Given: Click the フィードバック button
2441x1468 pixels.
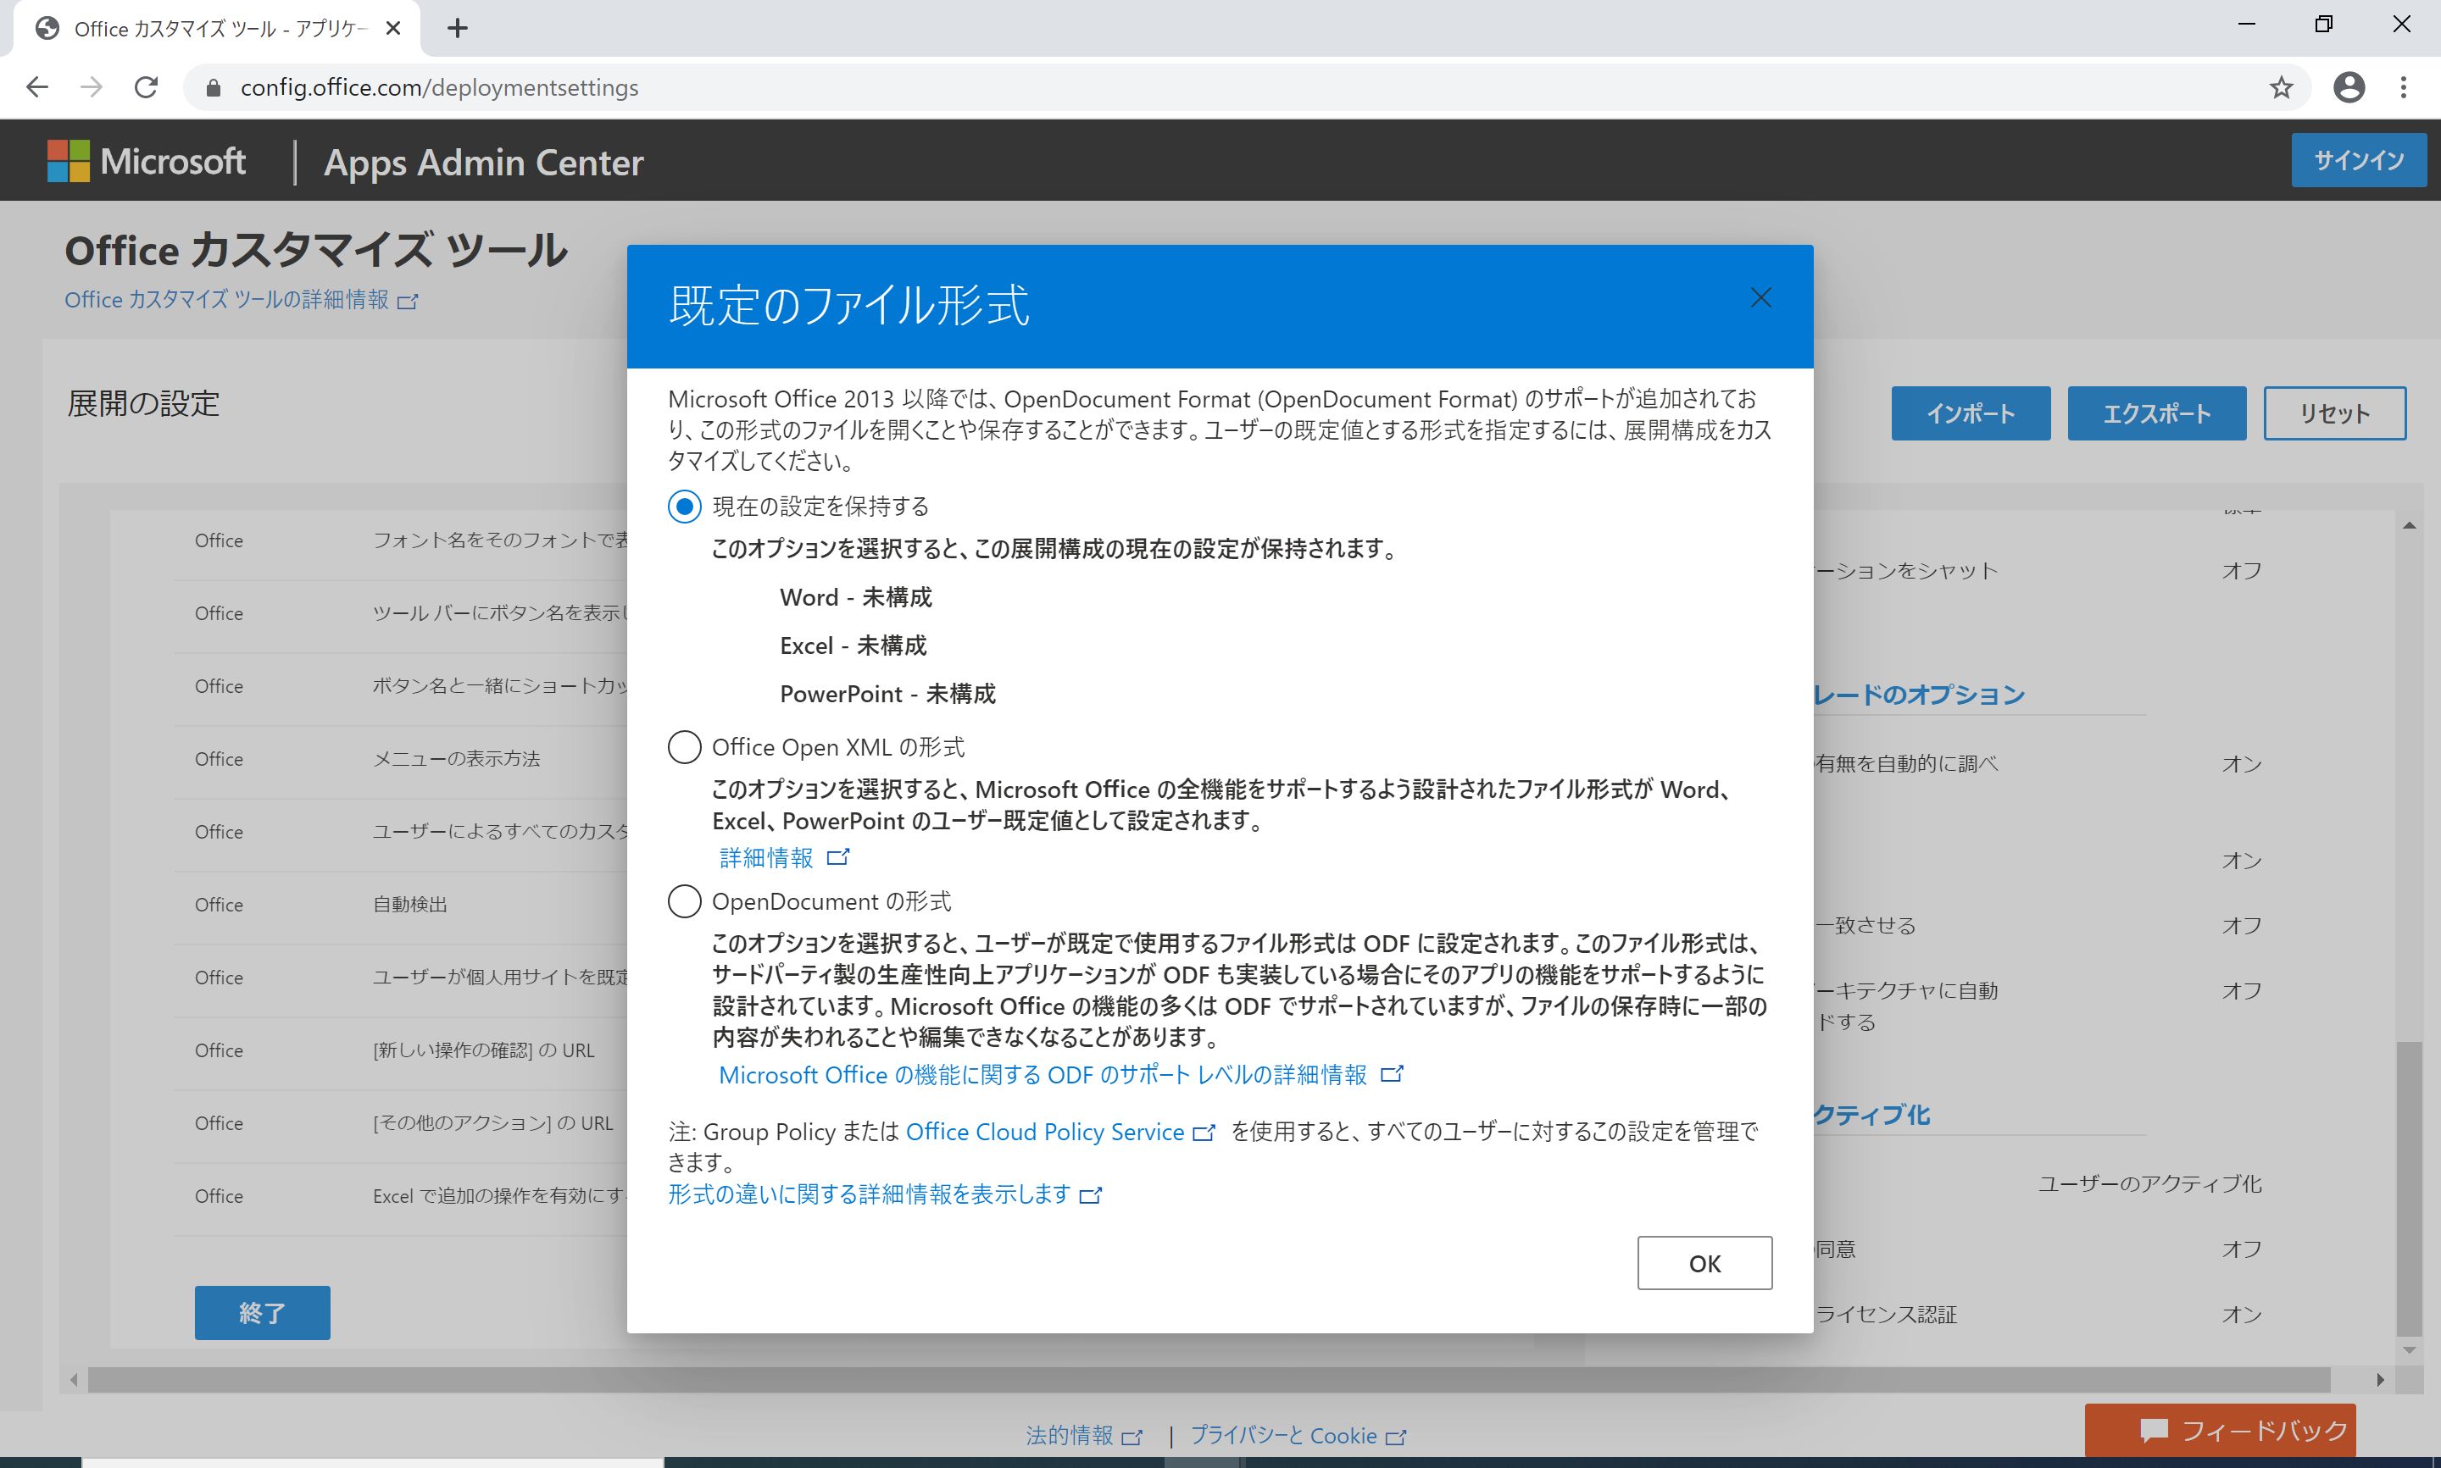Looking at the screenshot, I should pos(2220,1431).
